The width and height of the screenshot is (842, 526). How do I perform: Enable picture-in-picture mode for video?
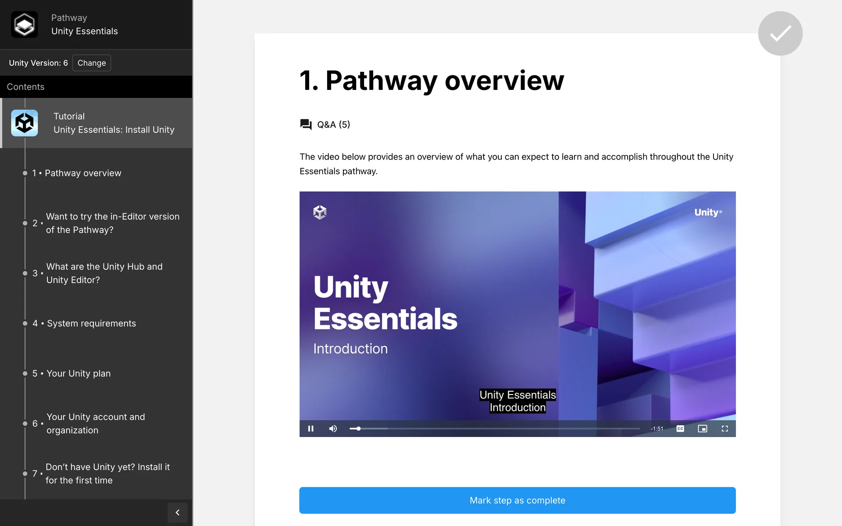(703, 429)
